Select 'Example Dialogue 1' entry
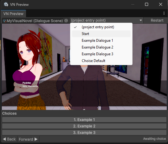The width and height of the screenshot is (168, 144). [x=101, y=41]
